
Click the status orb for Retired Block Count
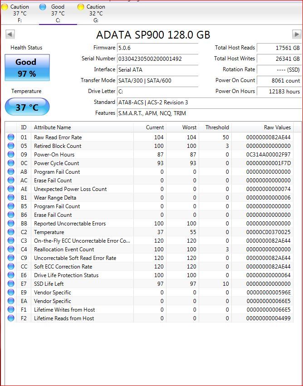[11, 146]
